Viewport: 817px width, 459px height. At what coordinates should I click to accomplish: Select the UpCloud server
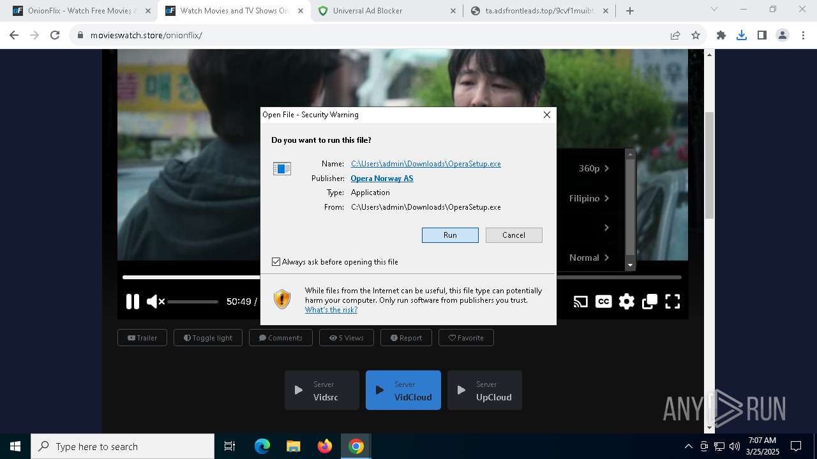pos(484,390)
